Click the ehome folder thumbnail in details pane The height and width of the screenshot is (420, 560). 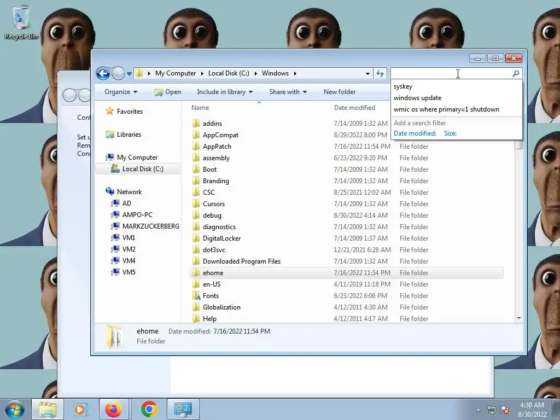click(115, 337)
